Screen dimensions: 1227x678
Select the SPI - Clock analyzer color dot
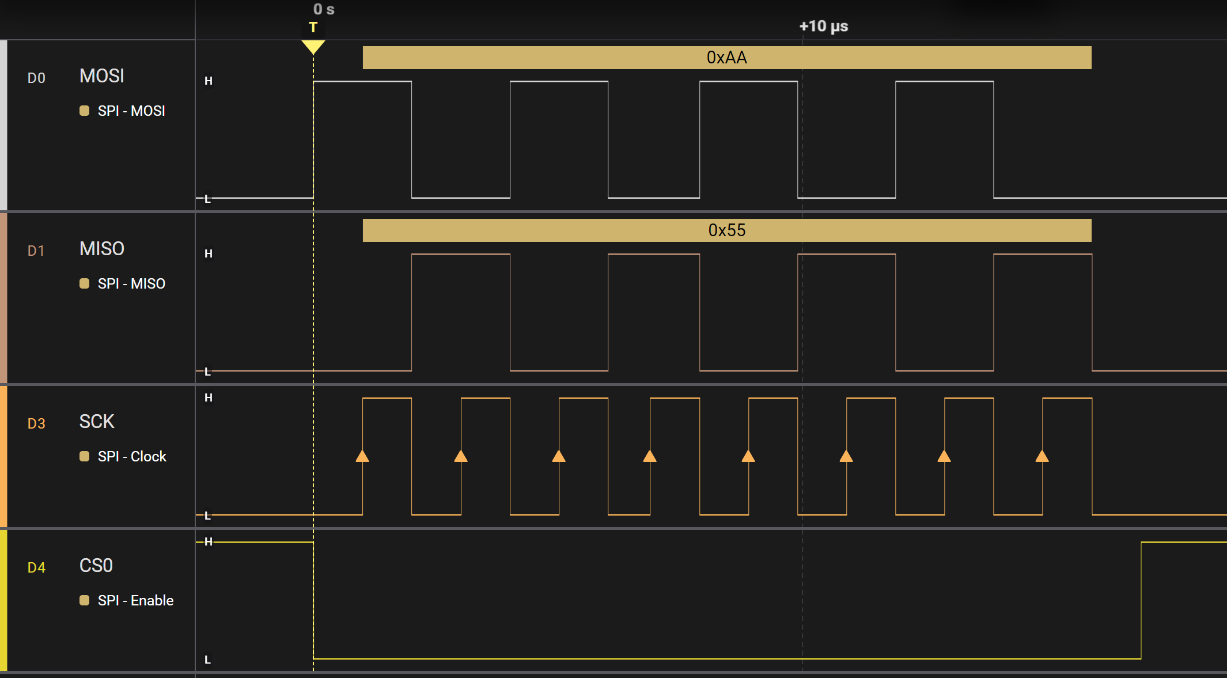(85, 456)
